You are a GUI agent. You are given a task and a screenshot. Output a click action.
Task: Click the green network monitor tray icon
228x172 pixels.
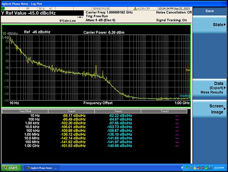[187, 168]
